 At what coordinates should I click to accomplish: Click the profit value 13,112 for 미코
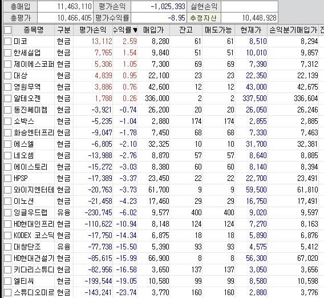(x=102, y=42)
